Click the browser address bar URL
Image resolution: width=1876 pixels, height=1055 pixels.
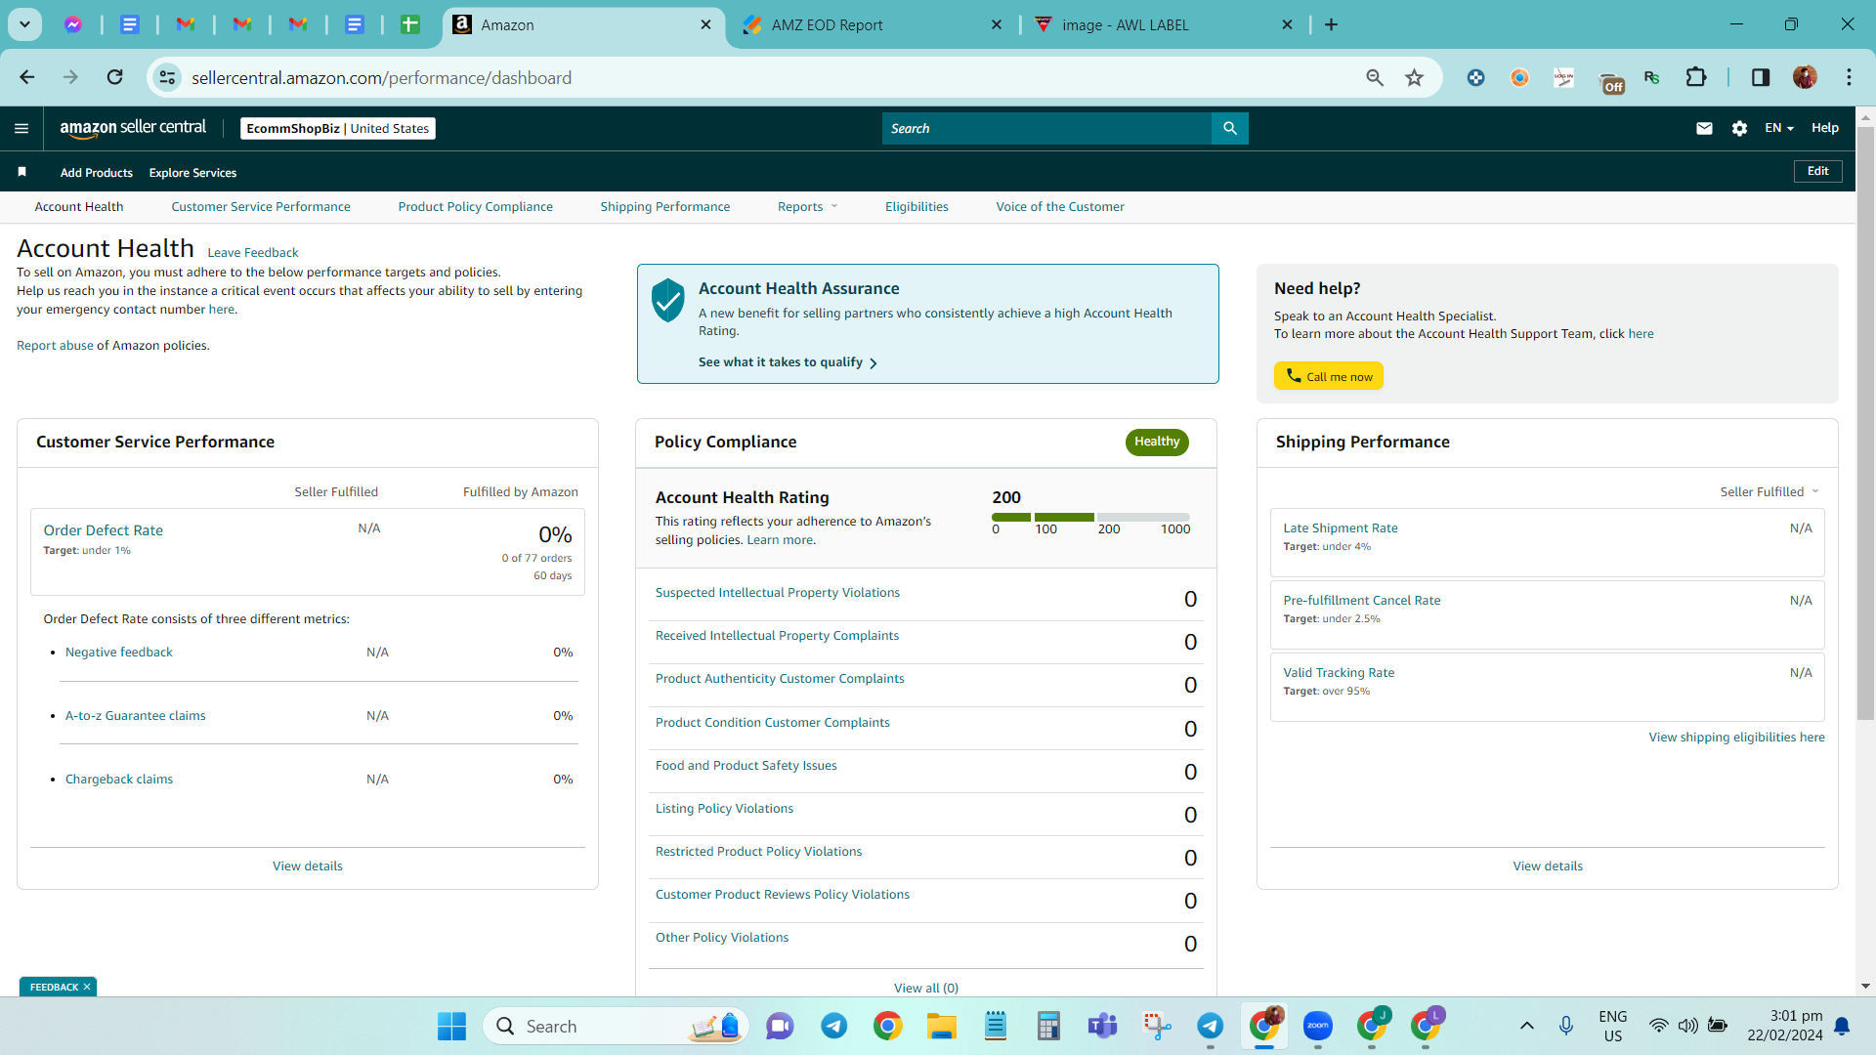(382, 77)
